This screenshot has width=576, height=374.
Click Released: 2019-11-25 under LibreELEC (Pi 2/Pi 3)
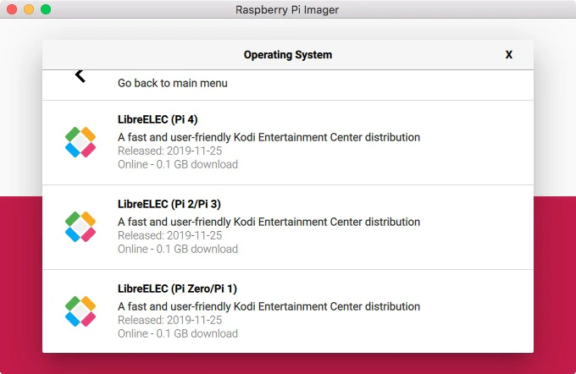[x=169, y=235]
